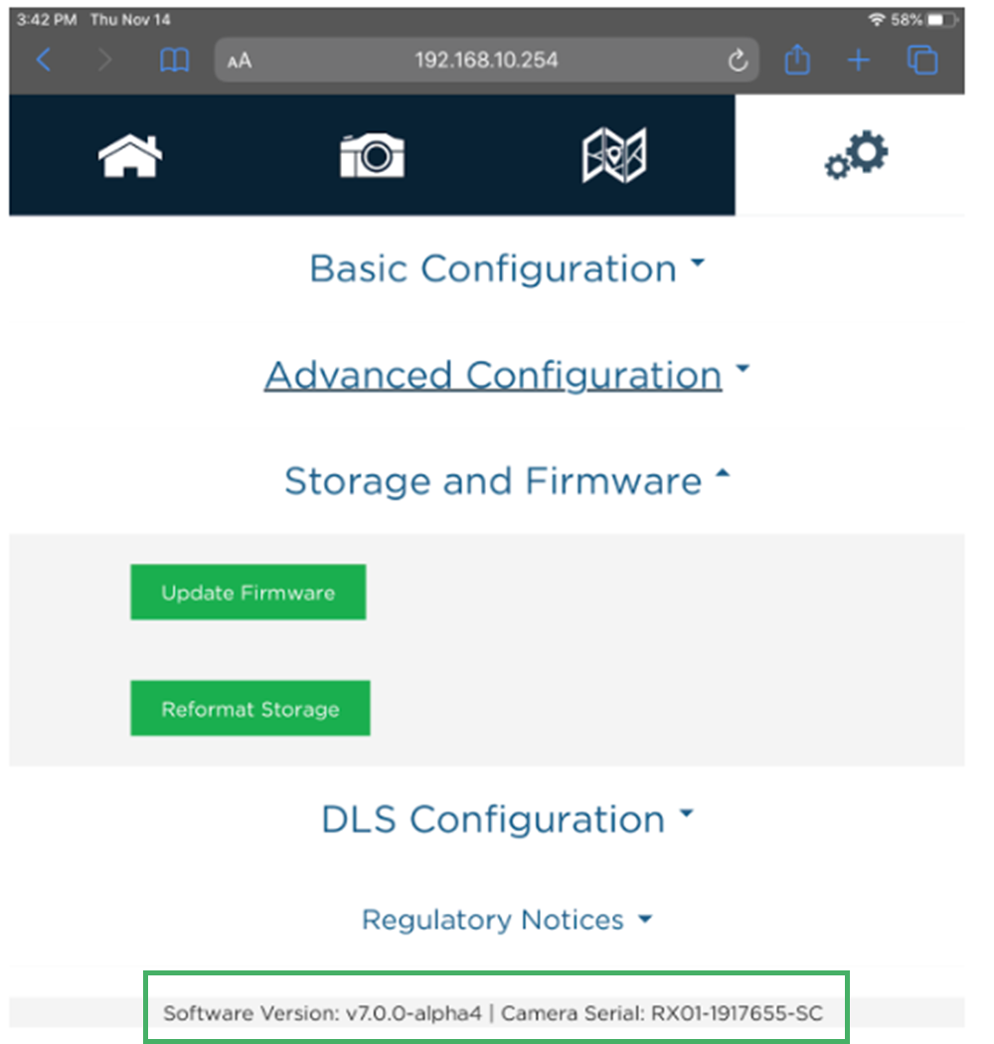Tap the 192.168.10.254 address bar

[x=486, y=61]
